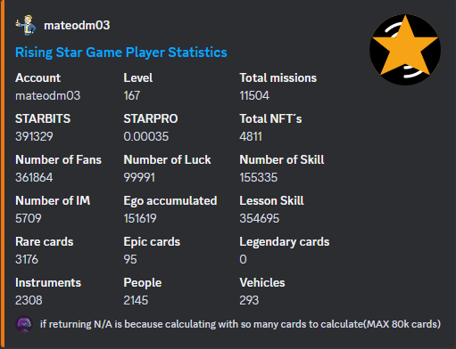Image resolution: width=456 pixels, height=349 pixels.
Task: Click the Vehicles count 293
Action: tap(249, 300)
